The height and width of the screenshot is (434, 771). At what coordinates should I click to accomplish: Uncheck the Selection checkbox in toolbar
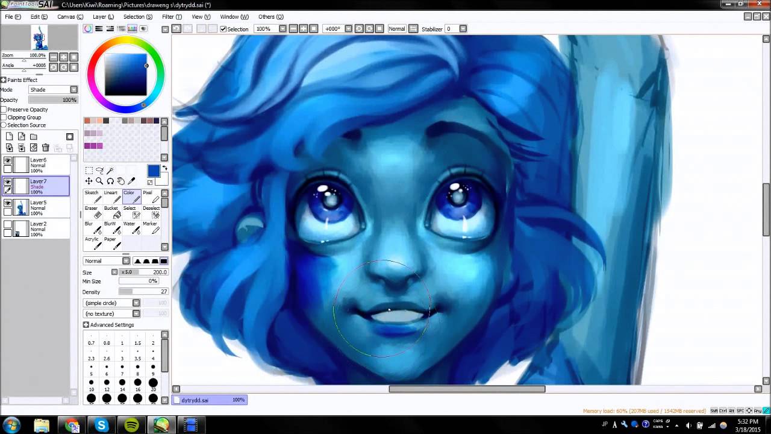223,29
